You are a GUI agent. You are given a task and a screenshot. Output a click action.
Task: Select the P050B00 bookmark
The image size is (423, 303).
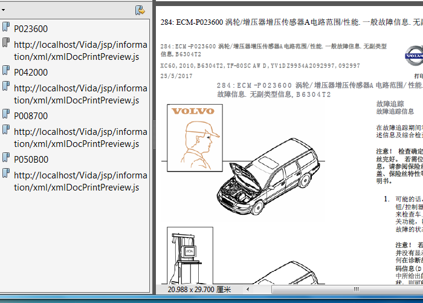(31, 159)
